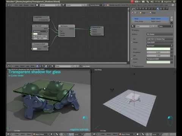Select the Transparent BSDF node header

(x=40, y=44)
